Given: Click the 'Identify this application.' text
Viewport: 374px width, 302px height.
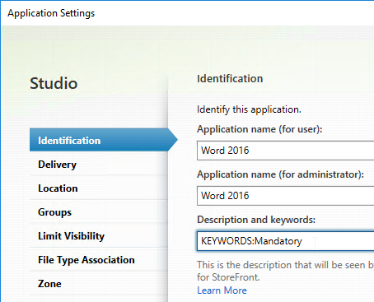Looking at the screenshot, I should pyautogui.click(x=249, y=109).
